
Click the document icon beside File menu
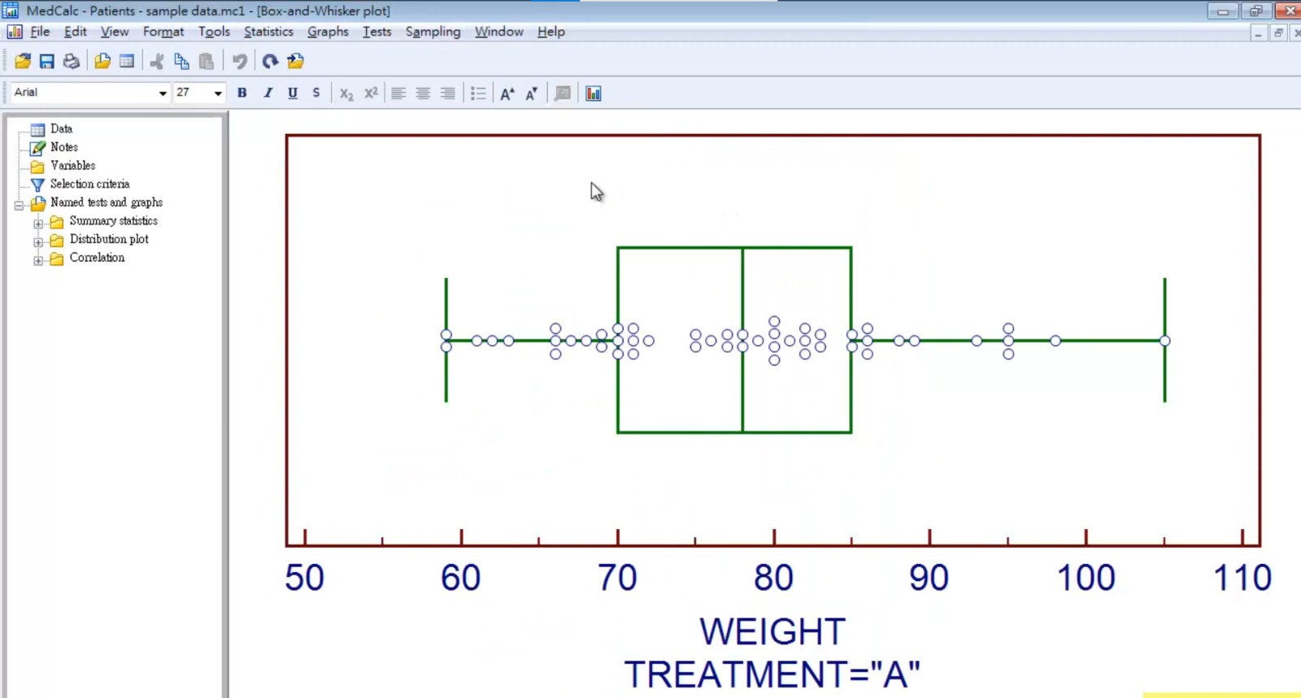(x=15, y=32)
